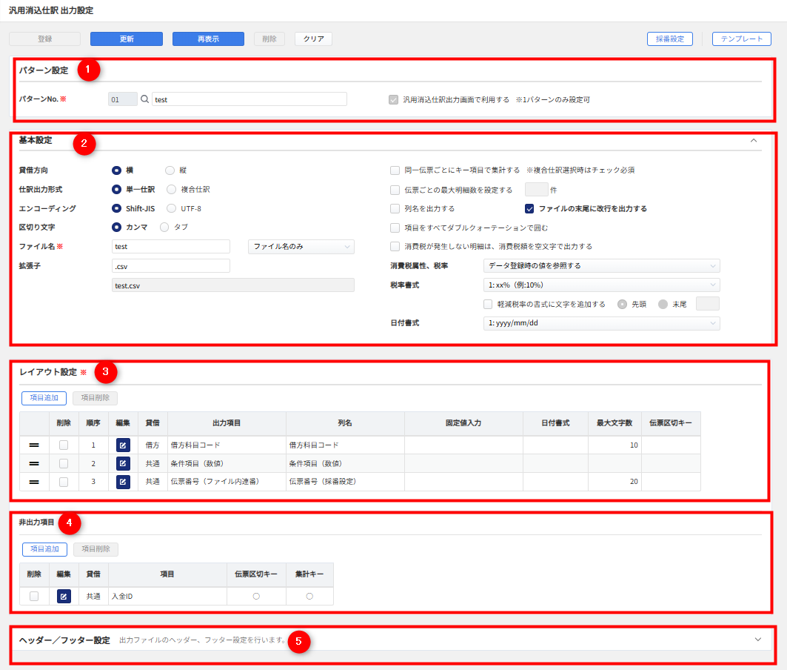Viewport: 787px width, 670px height.
Task: Open the 税率書式 dropdown
Action: click(600, 285)
